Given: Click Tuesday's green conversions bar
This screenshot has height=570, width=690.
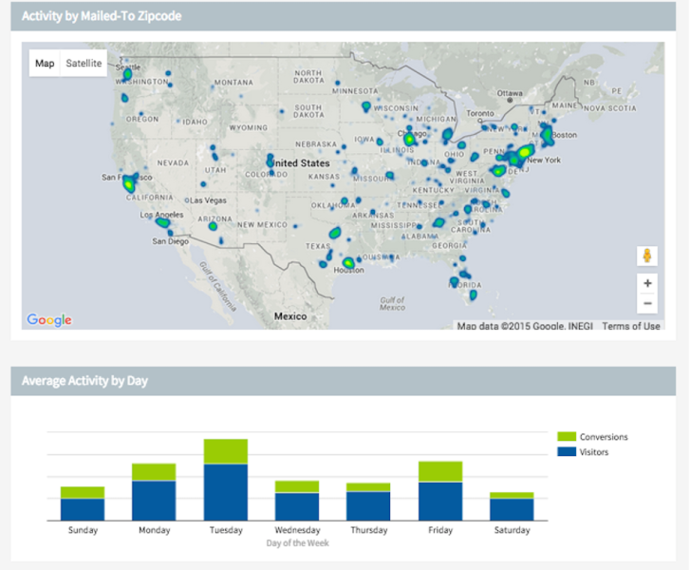Looking at the screenshot, I should coord(226,451).
